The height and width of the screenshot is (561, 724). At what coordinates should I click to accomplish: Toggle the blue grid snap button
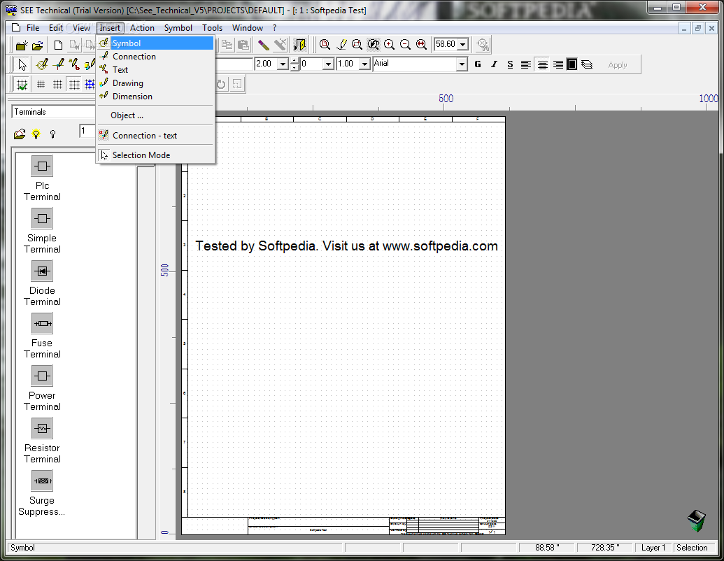point(90,85)
